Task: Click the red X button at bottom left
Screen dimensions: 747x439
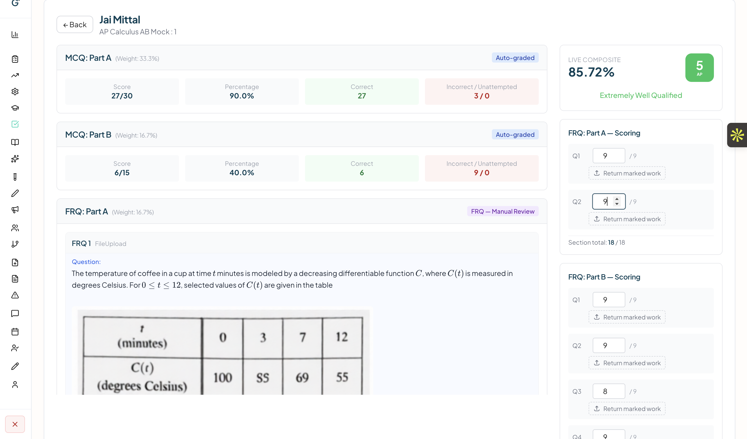Action: (x=15, y=424)
